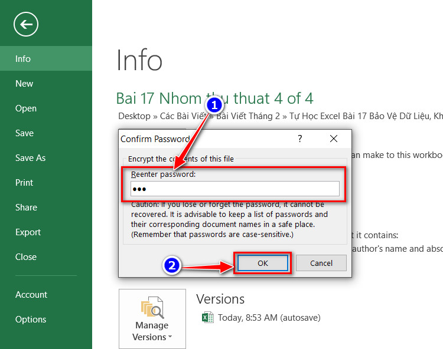This screenshot has height=349, width=443.
Task: Open Excel Options
Action: click(x=45, y=320)
